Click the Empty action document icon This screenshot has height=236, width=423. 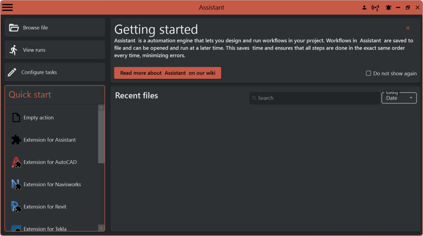[16, 117]
